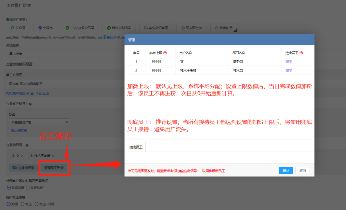Click play icon for 查看实际效果 demo
This screenshot has height=210, width=346.
104,37
